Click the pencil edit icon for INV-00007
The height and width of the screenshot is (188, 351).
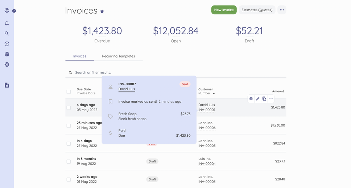258,99
